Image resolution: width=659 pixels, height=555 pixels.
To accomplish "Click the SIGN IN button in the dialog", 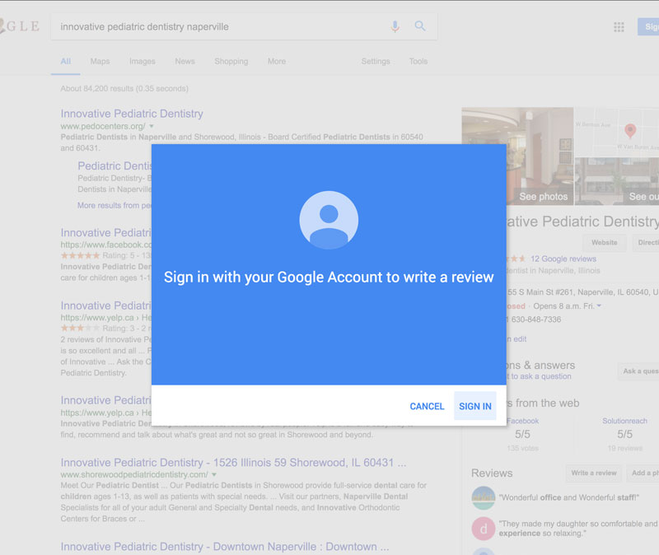I will tap(475, 406).
